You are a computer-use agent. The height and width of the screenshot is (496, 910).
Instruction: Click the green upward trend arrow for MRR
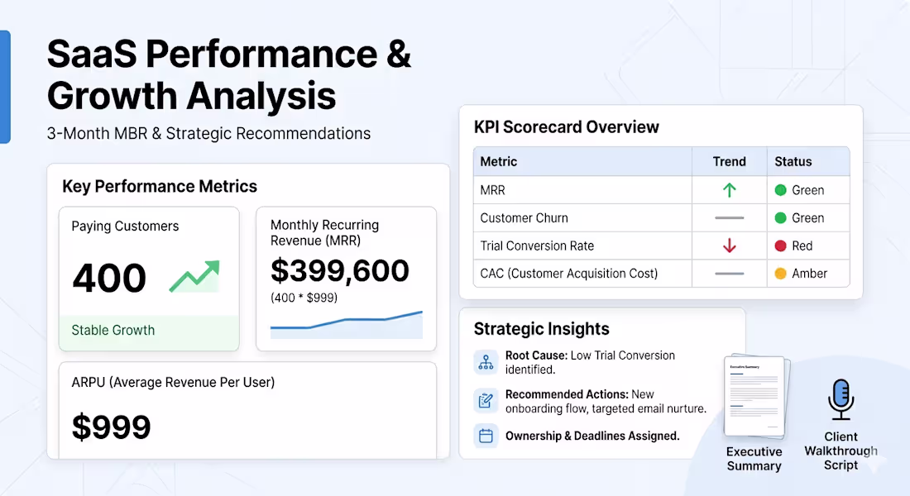click(x=730, y=189)
